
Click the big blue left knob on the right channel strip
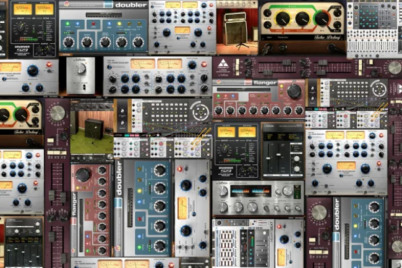(327, 169)
